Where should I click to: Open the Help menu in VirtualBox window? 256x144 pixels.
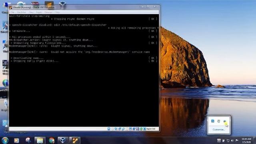[57, 12]
